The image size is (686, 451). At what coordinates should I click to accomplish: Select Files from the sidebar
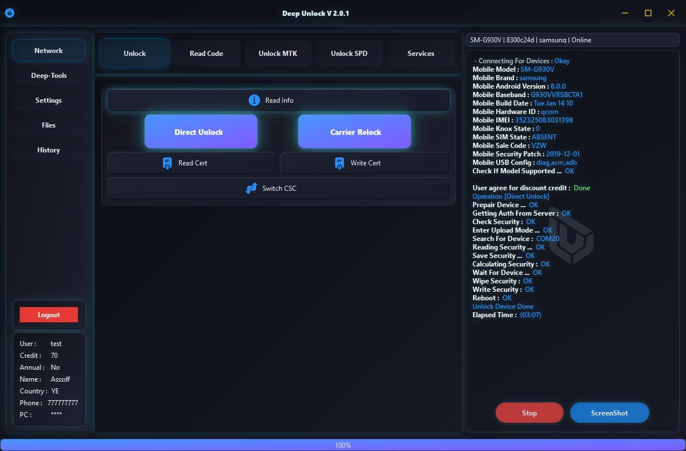[49, 125]
